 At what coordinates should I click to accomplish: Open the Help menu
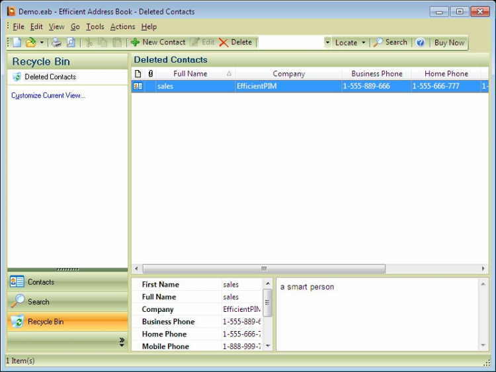coord(149,27)
